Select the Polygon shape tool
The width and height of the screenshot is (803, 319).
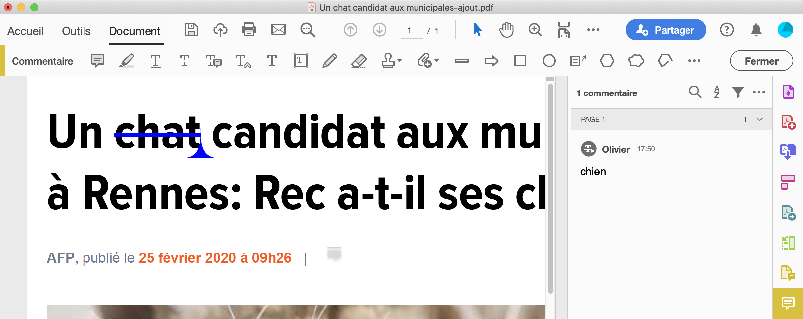pos(607,61)
